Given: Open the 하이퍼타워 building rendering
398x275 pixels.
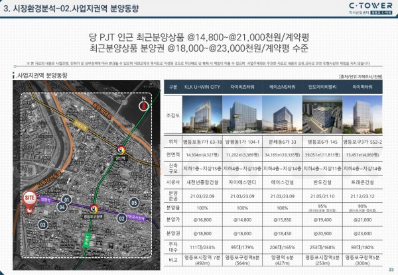Looking at the screenshot, I should click(368, 113).
